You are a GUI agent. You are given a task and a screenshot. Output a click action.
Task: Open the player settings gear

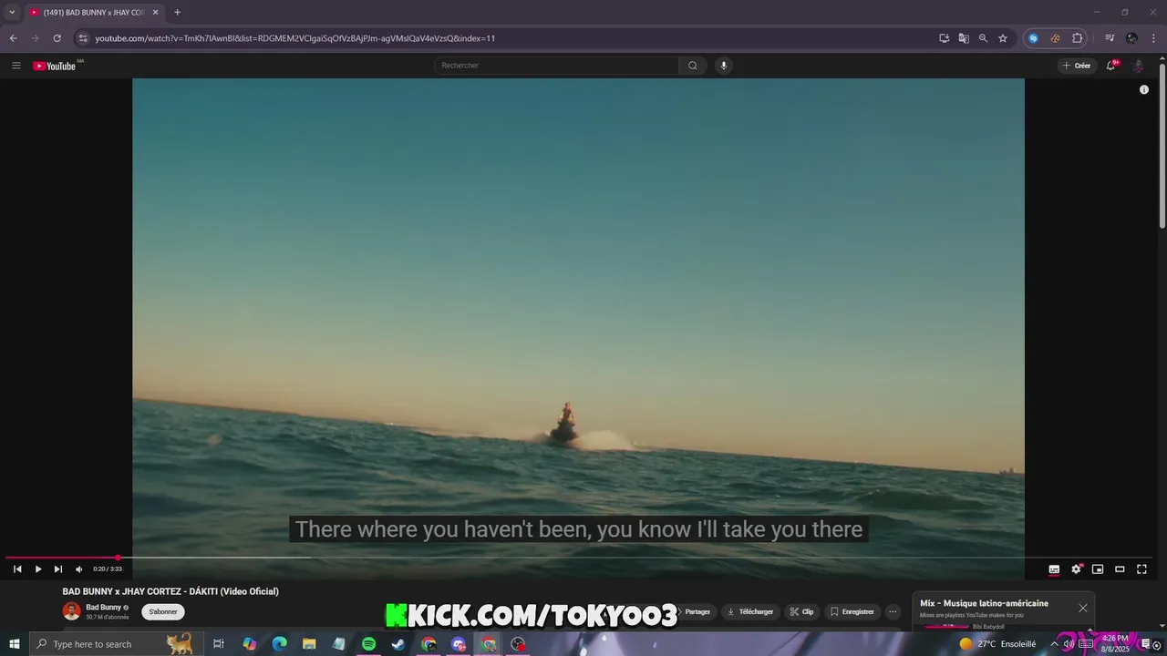(1076, 569)
